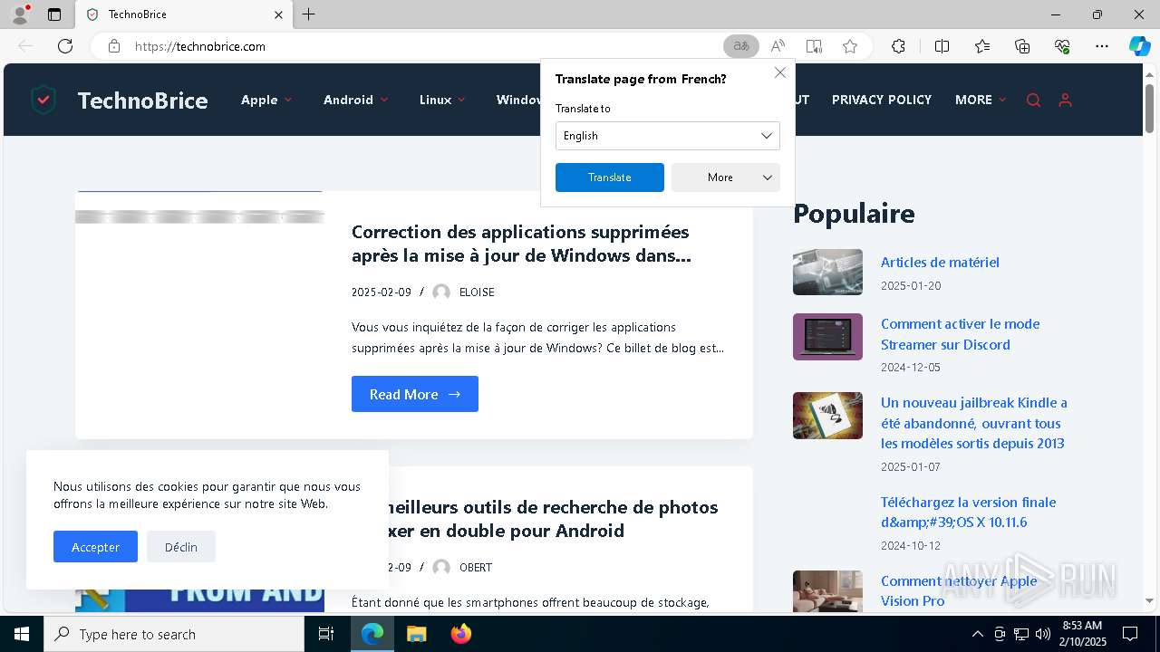Open Collections panel
The image size is (1160, 652).
click(1022, 46)
